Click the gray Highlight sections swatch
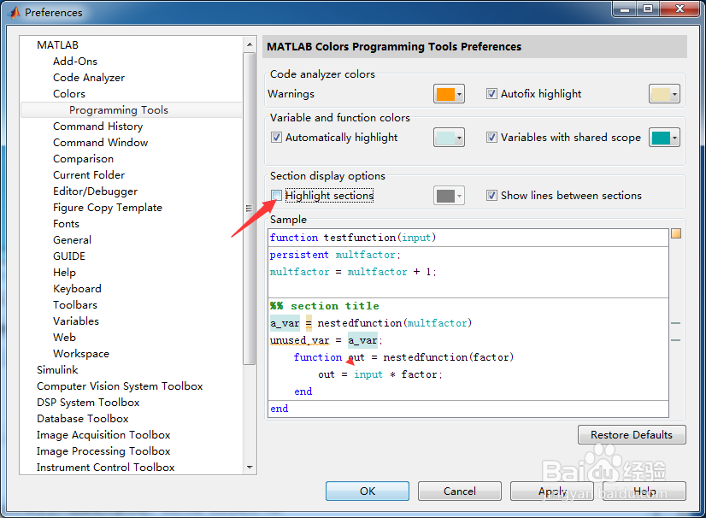This screenshot has height=518, width=706. click(x=445, y=196)
